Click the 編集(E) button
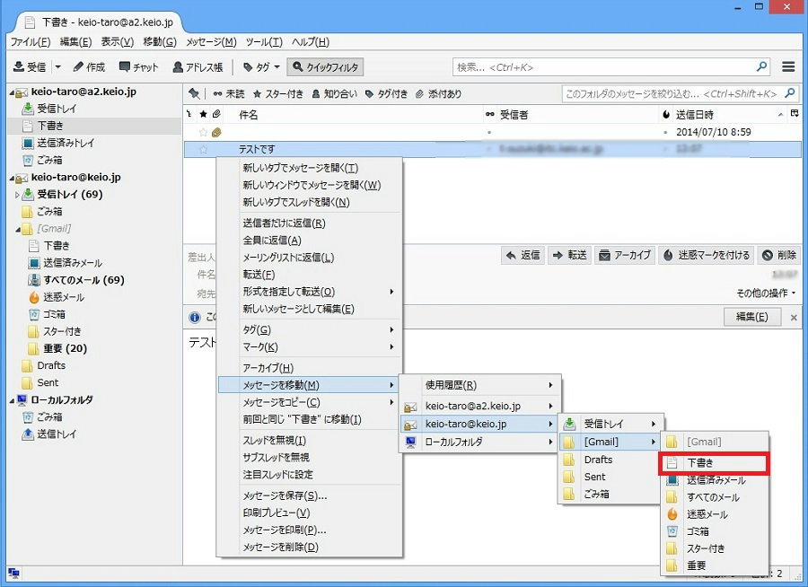Screen dimensions: 808x587 click(751, 317)
